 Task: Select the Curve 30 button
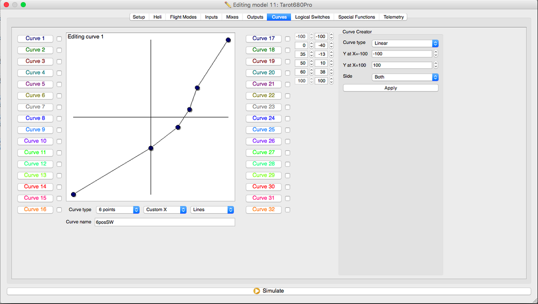(x=264, y=187)
